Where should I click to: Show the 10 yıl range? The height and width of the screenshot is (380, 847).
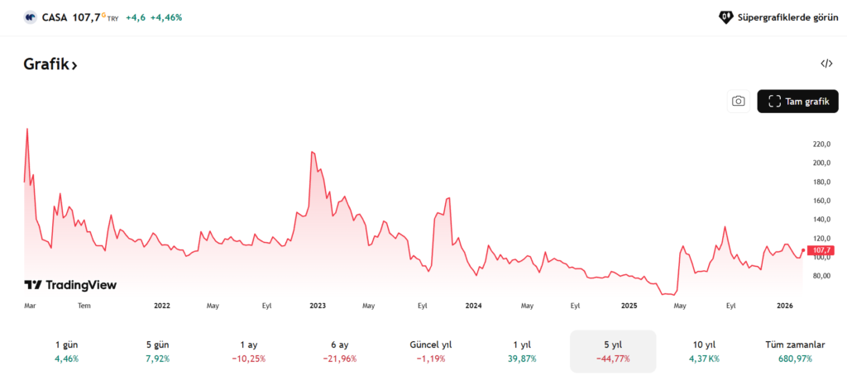705,351
